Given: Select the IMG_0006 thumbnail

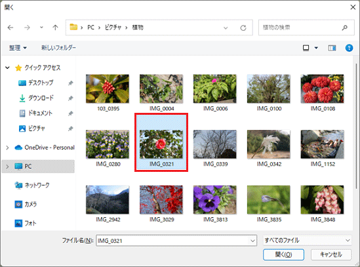Looking at the screenshot, I should [215, 89].
